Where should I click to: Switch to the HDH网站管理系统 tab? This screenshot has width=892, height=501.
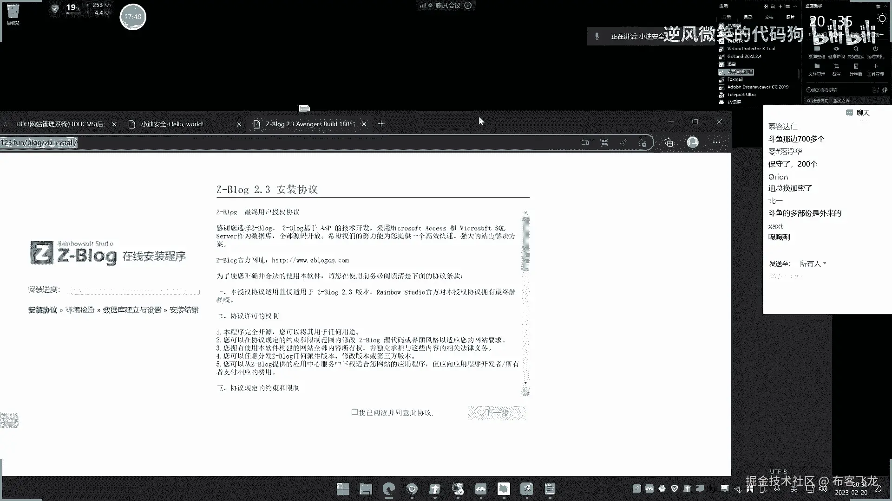(x=59, y=124)
